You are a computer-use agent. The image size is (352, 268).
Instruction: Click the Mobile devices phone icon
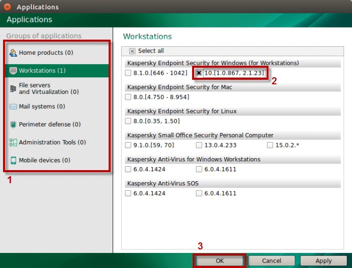13,161
